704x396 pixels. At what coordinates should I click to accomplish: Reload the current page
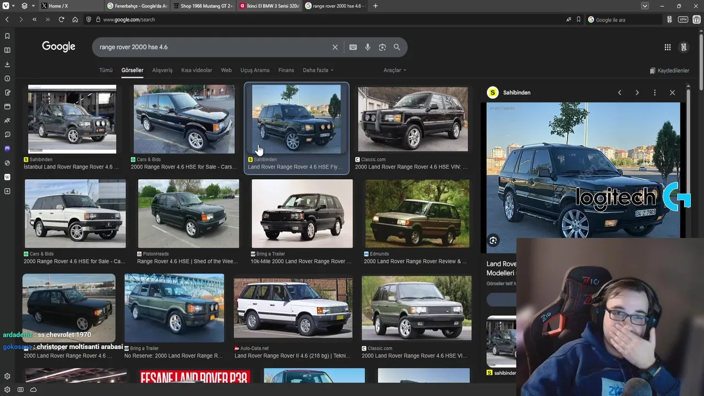coord(61,19)
